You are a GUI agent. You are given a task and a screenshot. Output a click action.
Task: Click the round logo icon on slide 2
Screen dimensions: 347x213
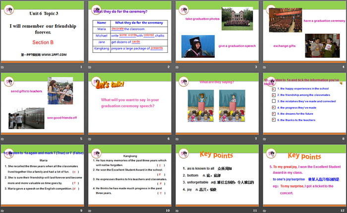tap(95, 8)
